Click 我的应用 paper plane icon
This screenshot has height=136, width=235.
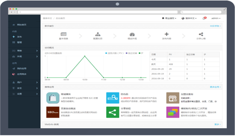[14, 68]
